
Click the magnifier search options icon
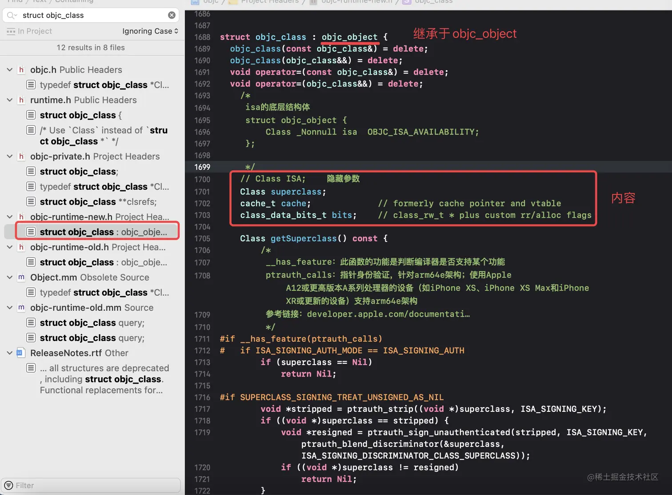pos(12,15)
